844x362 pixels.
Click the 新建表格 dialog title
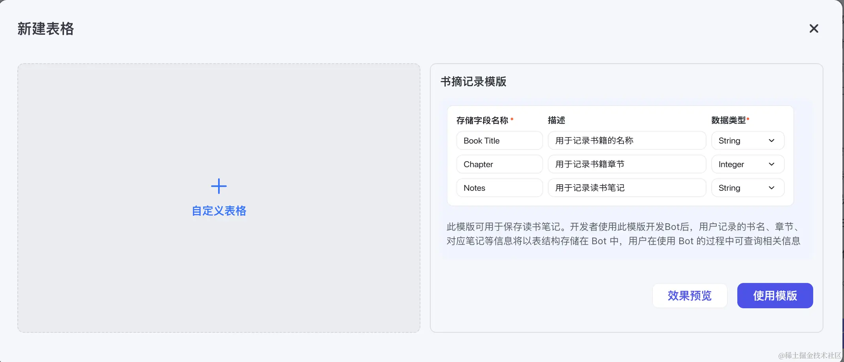tap(45, 28)
